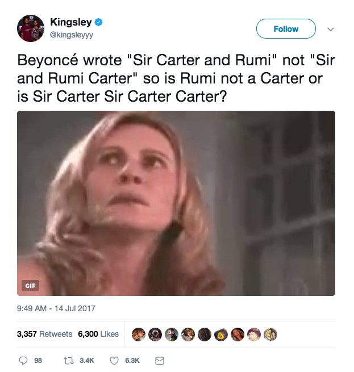
Task: Open the @kingsleyyy handle link
Action: (72, 35)
